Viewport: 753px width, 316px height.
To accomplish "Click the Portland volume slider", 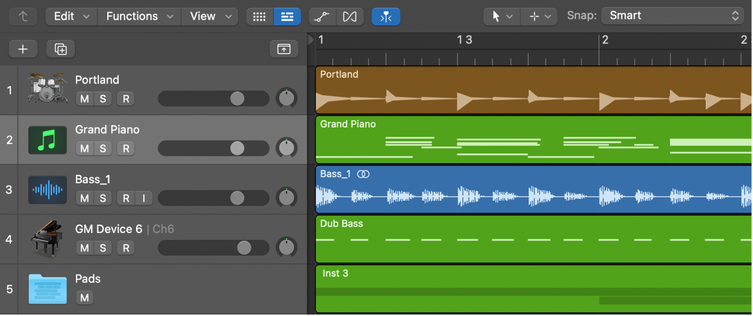I will pyautogui.click(x=213, y=99).
